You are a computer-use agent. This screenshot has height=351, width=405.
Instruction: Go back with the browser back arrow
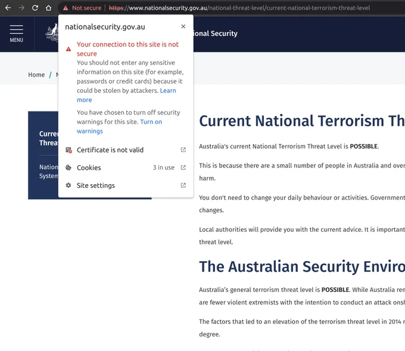pos(8,8)
